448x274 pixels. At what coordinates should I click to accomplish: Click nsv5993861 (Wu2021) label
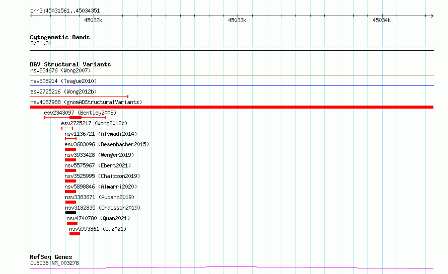point(98,229)
